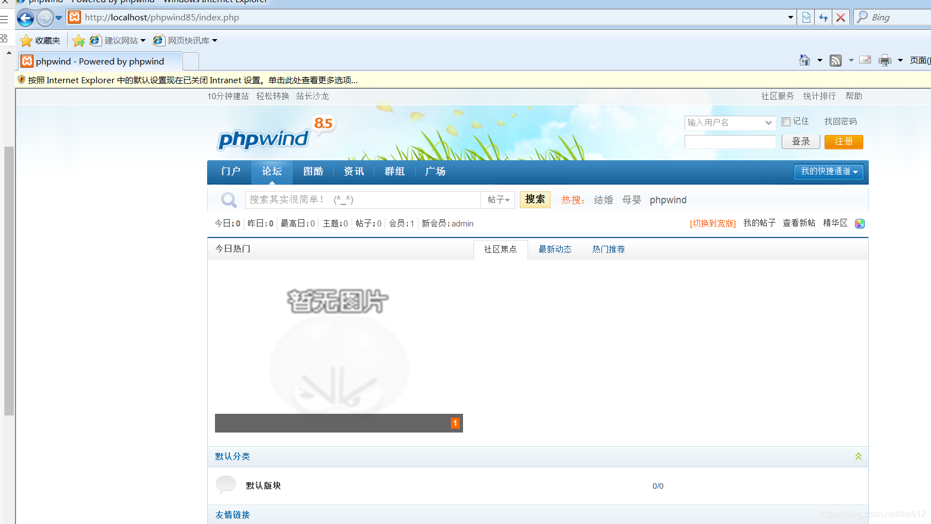Click the RSS feeds icon
The image size is (931, 524).
click(836, 60)
